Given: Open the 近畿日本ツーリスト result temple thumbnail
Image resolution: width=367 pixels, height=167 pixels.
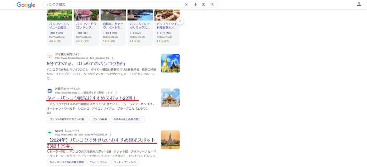Looking at the screenshot, I should pyautogui.click(x=170, y=98).
